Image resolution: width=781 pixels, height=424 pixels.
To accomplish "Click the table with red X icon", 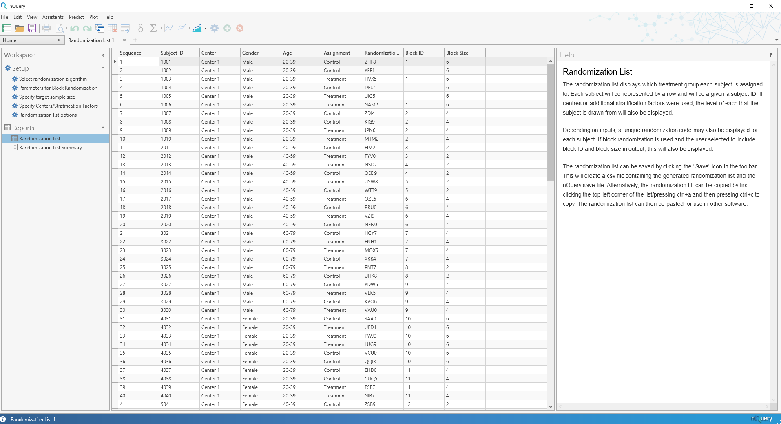I will coord(113,28).
